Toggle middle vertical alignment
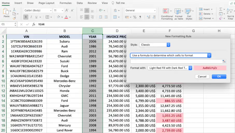235x133 pixels. 87,10
